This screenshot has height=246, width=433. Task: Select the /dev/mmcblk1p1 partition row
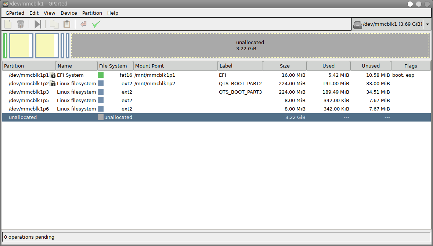[217, 75]
